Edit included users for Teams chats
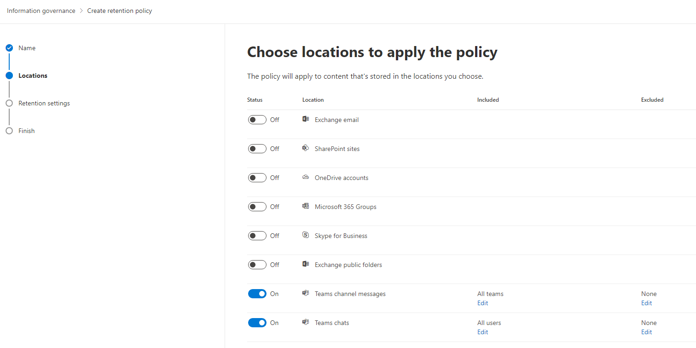The height and width of the screenshot is (348, 696). (482, 332)
